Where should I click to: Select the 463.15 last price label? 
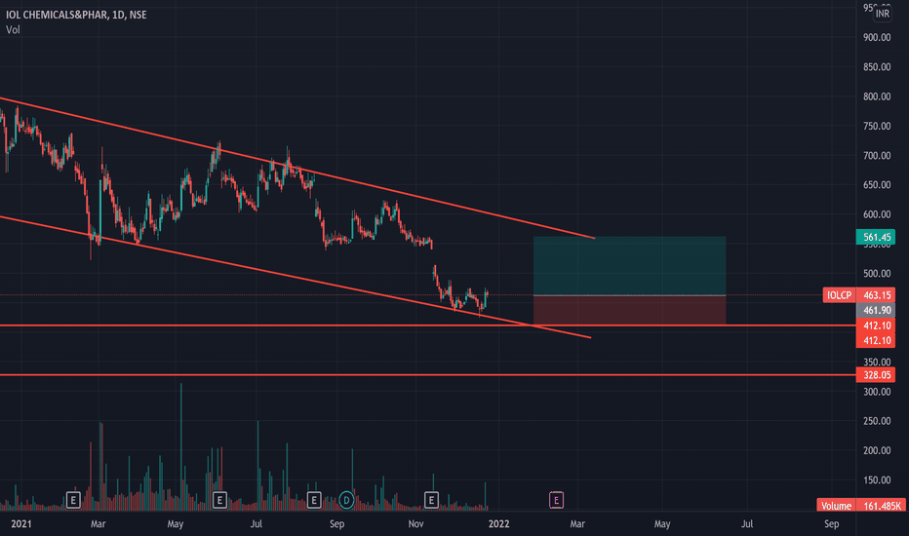[876, 295]
